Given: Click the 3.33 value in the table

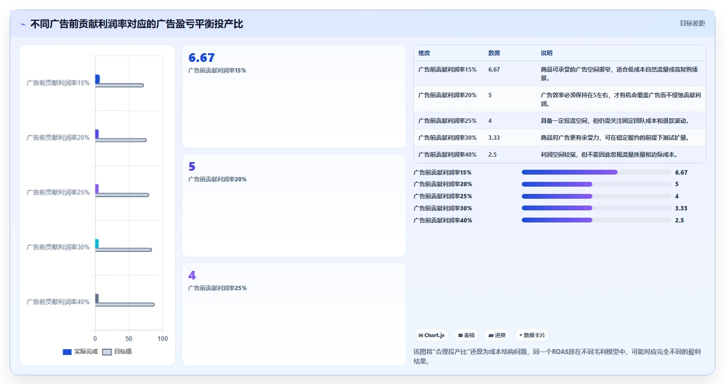Looking at the screenshot, I should click(494, 138).
